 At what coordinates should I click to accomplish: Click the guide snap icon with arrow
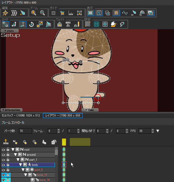[x=62, y=13]
